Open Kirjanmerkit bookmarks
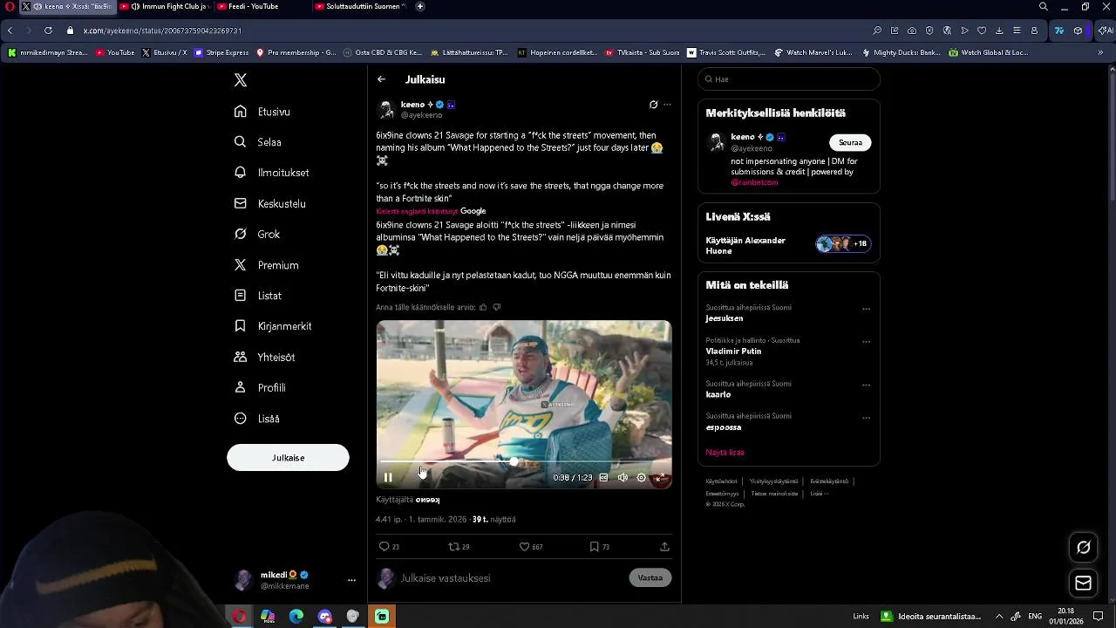The height and width of the screenshot is (628, 1116). tap(273, 326)
